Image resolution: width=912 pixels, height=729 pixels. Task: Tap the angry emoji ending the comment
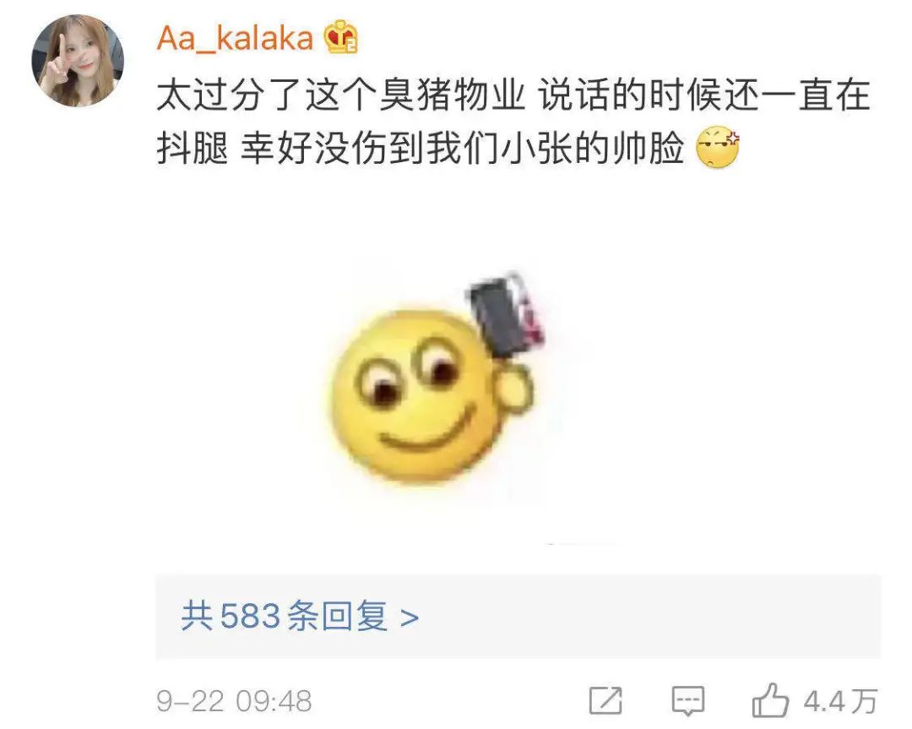click(717, 147)
